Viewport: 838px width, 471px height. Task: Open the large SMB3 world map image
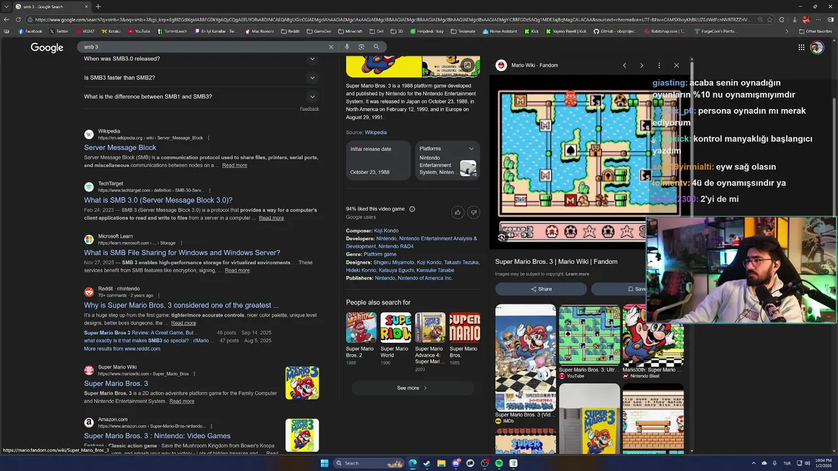pos(589,162)
